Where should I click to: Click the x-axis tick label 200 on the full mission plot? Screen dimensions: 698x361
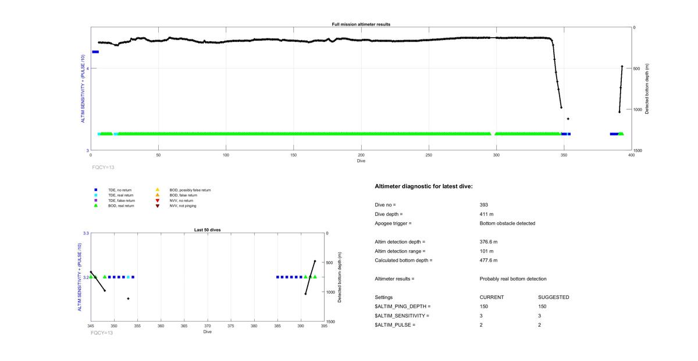361,155
